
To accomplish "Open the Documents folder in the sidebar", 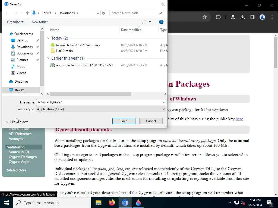I will click(25, 53).
